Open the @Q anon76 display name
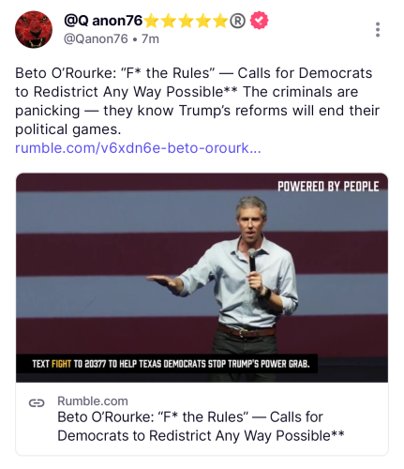Screen dimensions: 404x469 [x=103, y=21]
